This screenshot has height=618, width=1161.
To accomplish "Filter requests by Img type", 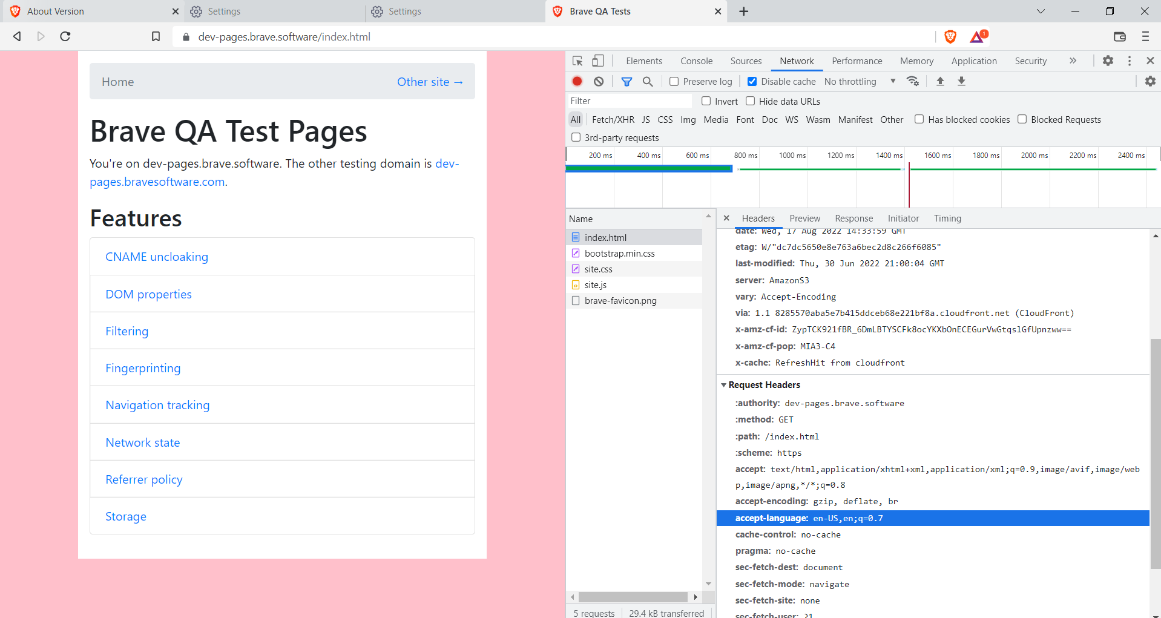I will pos(688,120).
